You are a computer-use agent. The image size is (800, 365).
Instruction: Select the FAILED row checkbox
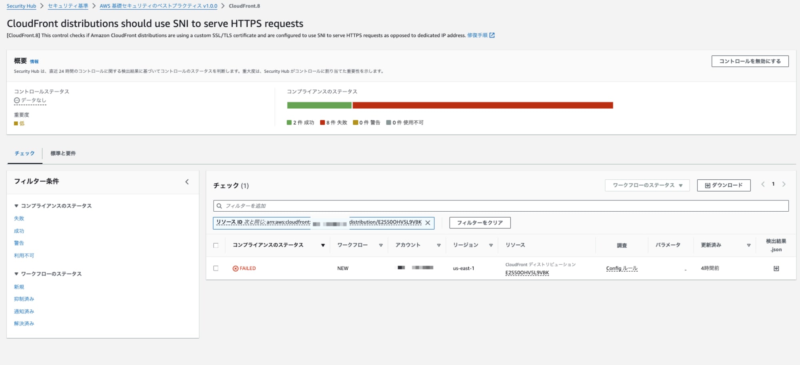(x=216, y=268)
